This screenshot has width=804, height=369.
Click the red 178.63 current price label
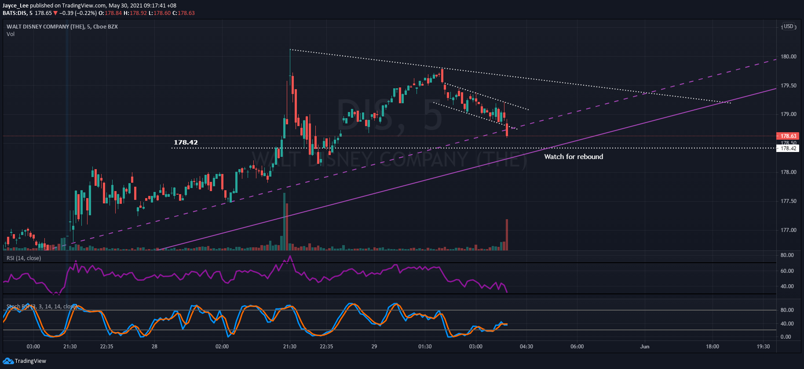(x=788, y=136)
